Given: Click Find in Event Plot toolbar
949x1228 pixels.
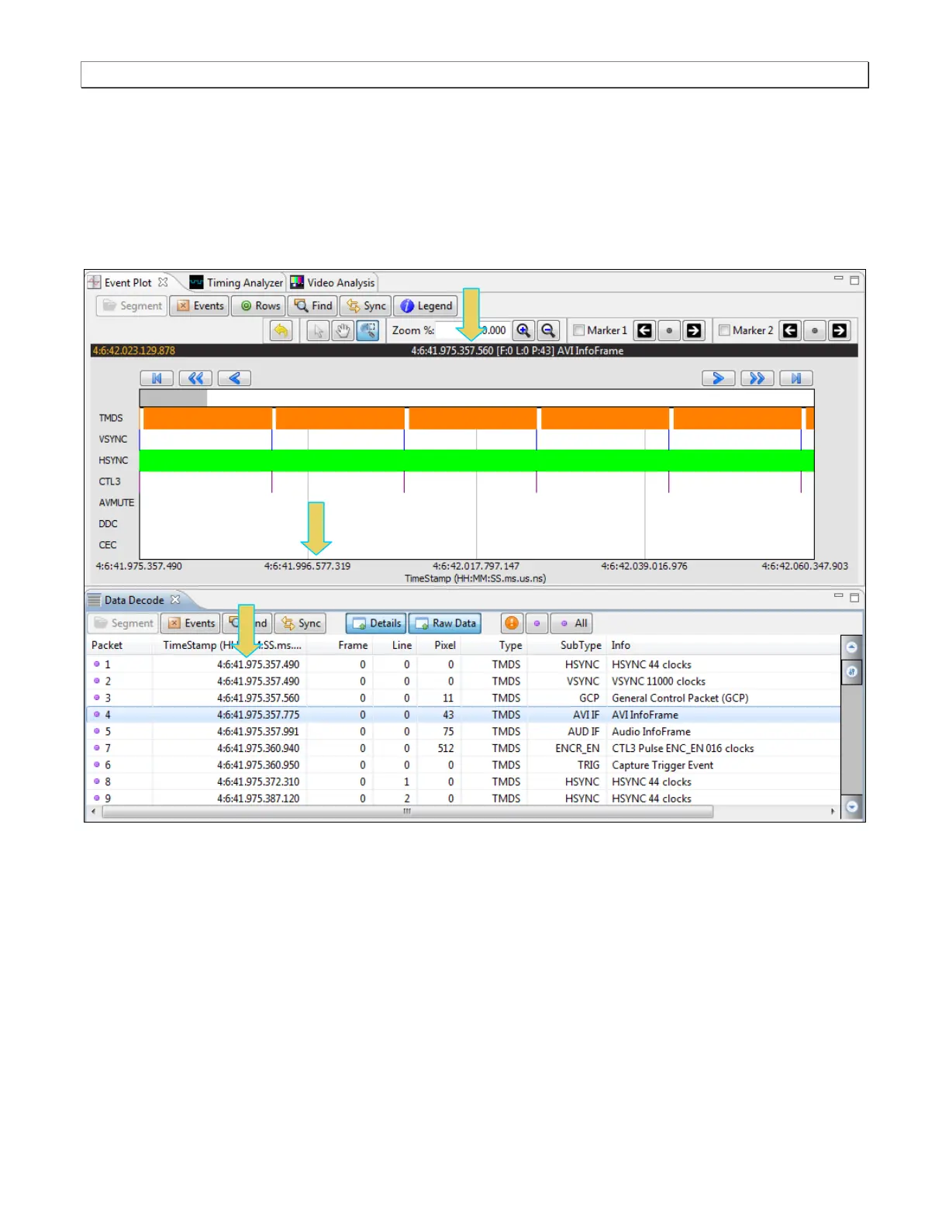Looking at the screenshot, I should [312, 306].
